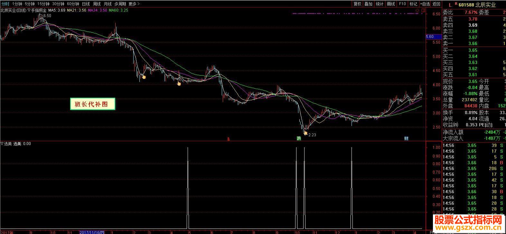Viewport: 506px width, 234px height.
Task: Click the 北辰实业 name in quote panel
Action: [x=485, y=5]
